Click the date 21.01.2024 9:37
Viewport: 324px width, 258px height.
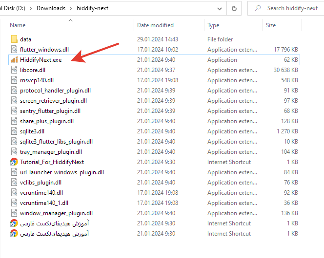click(156, 70)
